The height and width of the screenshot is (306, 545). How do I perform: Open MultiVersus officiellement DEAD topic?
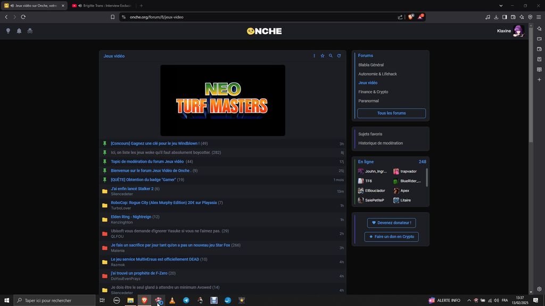[x=155, y=259]
